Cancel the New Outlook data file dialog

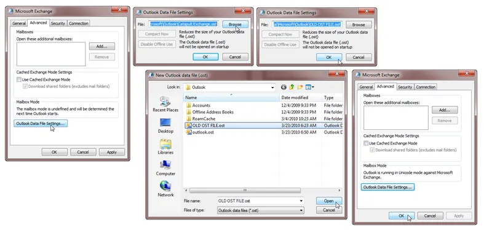(x=329, y=210)
